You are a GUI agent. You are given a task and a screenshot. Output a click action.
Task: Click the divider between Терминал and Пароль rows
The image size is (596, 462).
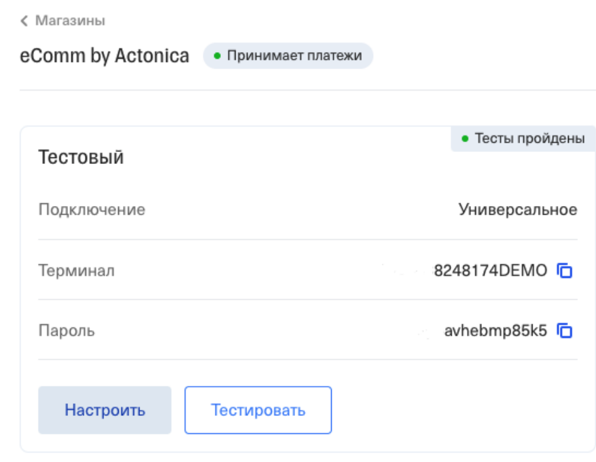[x=307, y=299]
